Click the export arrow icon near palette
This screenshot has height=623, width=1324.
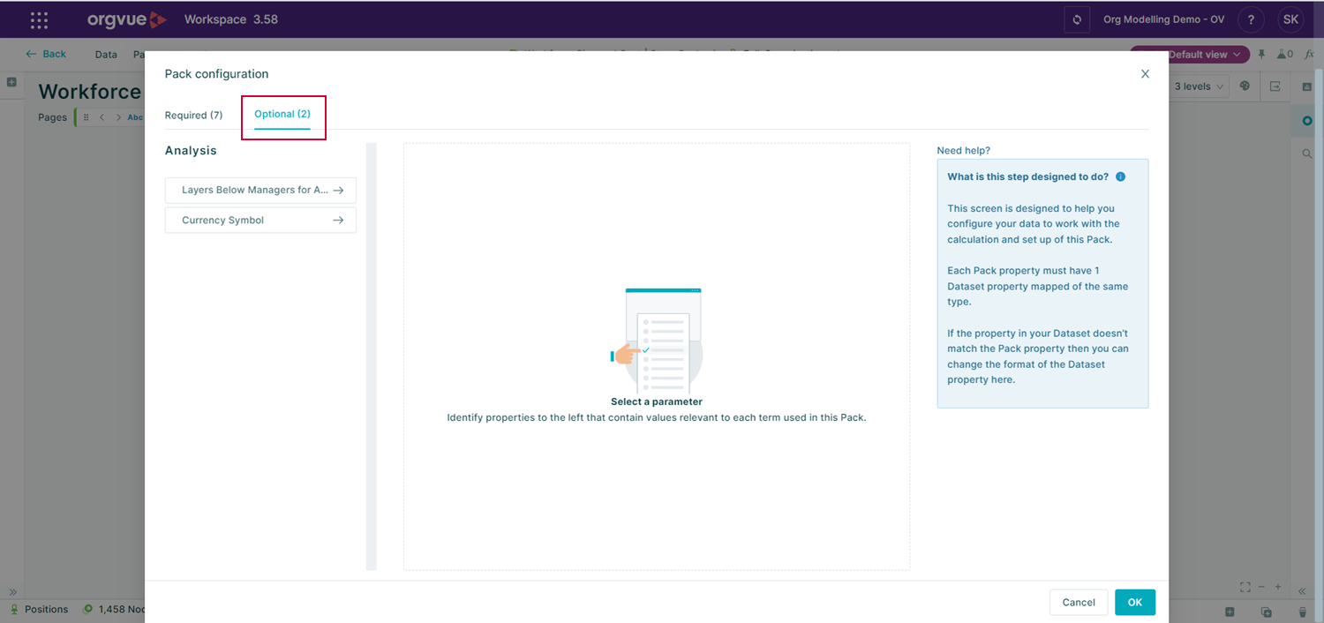(x=1275, y=86)
